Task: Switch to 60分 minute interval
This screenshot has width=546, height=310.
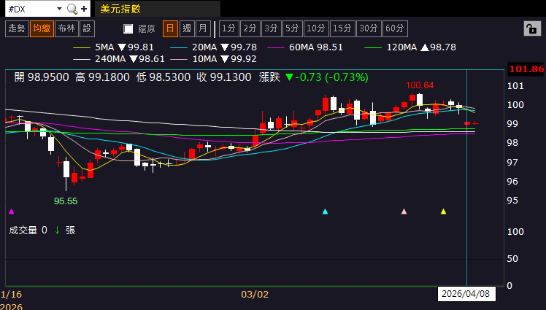Action: (395, 28)
